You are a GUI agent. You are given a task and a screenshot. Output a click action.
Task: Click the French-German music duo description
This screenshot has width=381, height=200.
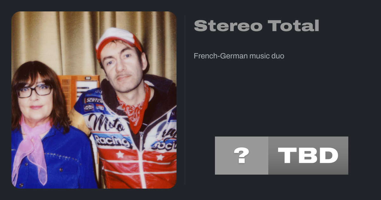tap(239, 56)
